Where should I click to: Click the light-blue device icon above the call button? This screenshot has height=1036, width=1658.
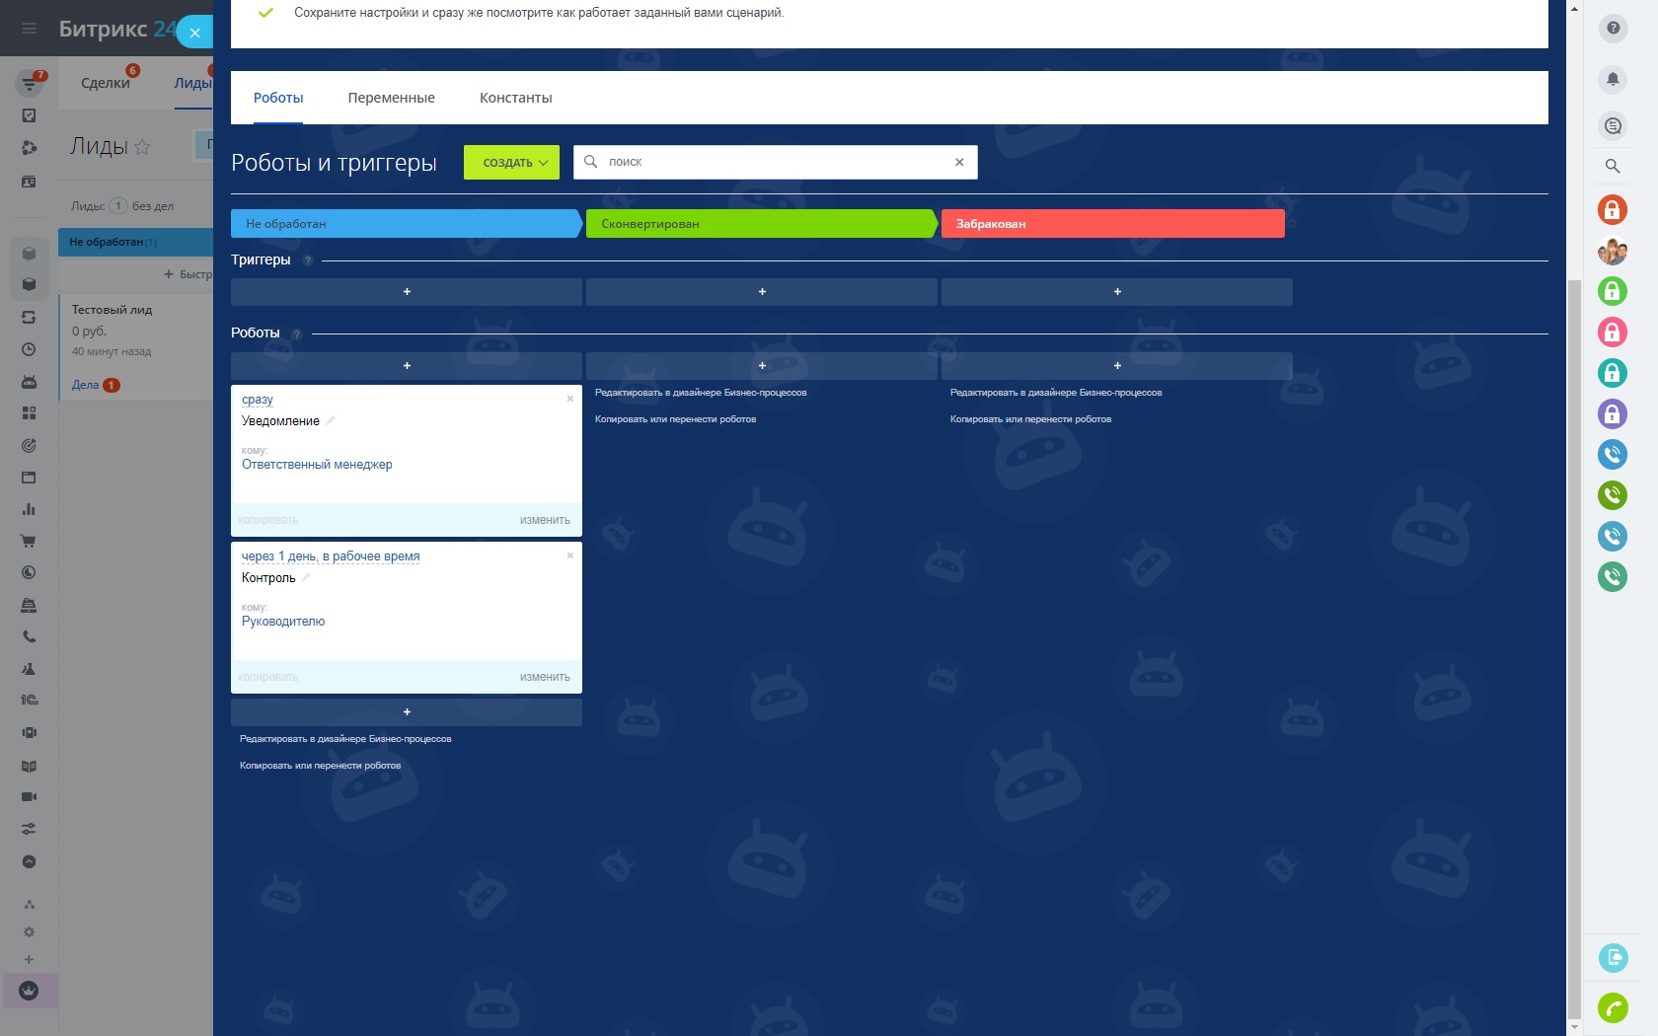[x=1613, y=957]
